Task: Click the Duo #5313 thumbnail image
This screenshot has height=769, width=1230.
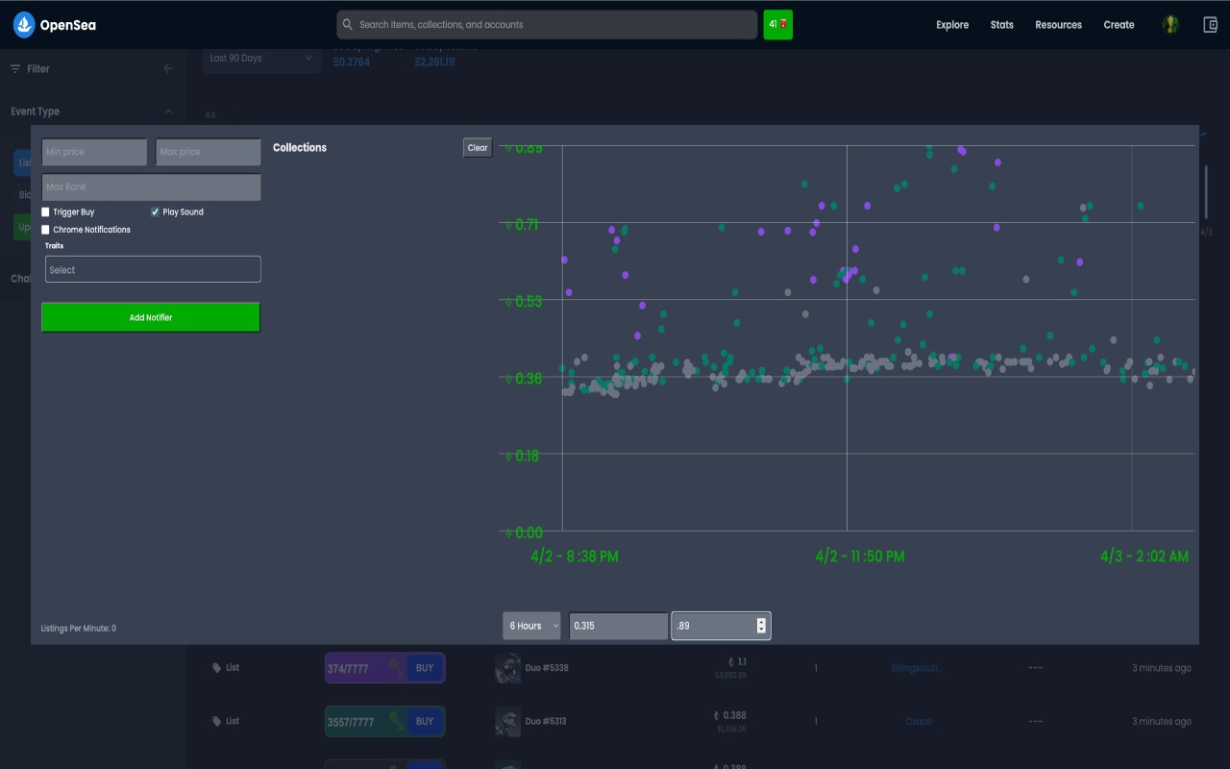Action: [508, 722]
